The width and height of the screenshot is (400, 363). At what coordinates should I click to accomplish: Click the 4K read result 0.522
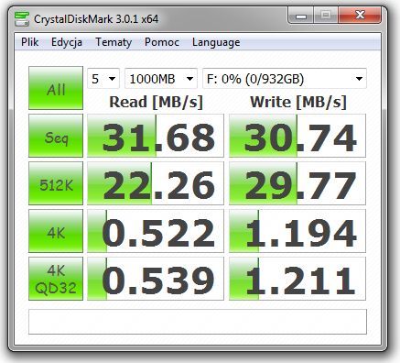pyautogui.click(x=156, y=231)
